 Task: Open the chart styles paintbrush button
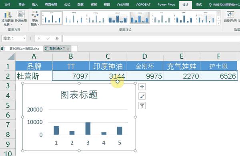coord(142,96)
